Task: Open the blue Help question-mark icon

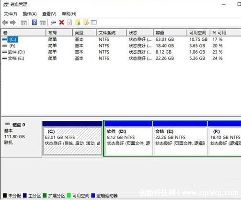Action: [x=34, y=23]
